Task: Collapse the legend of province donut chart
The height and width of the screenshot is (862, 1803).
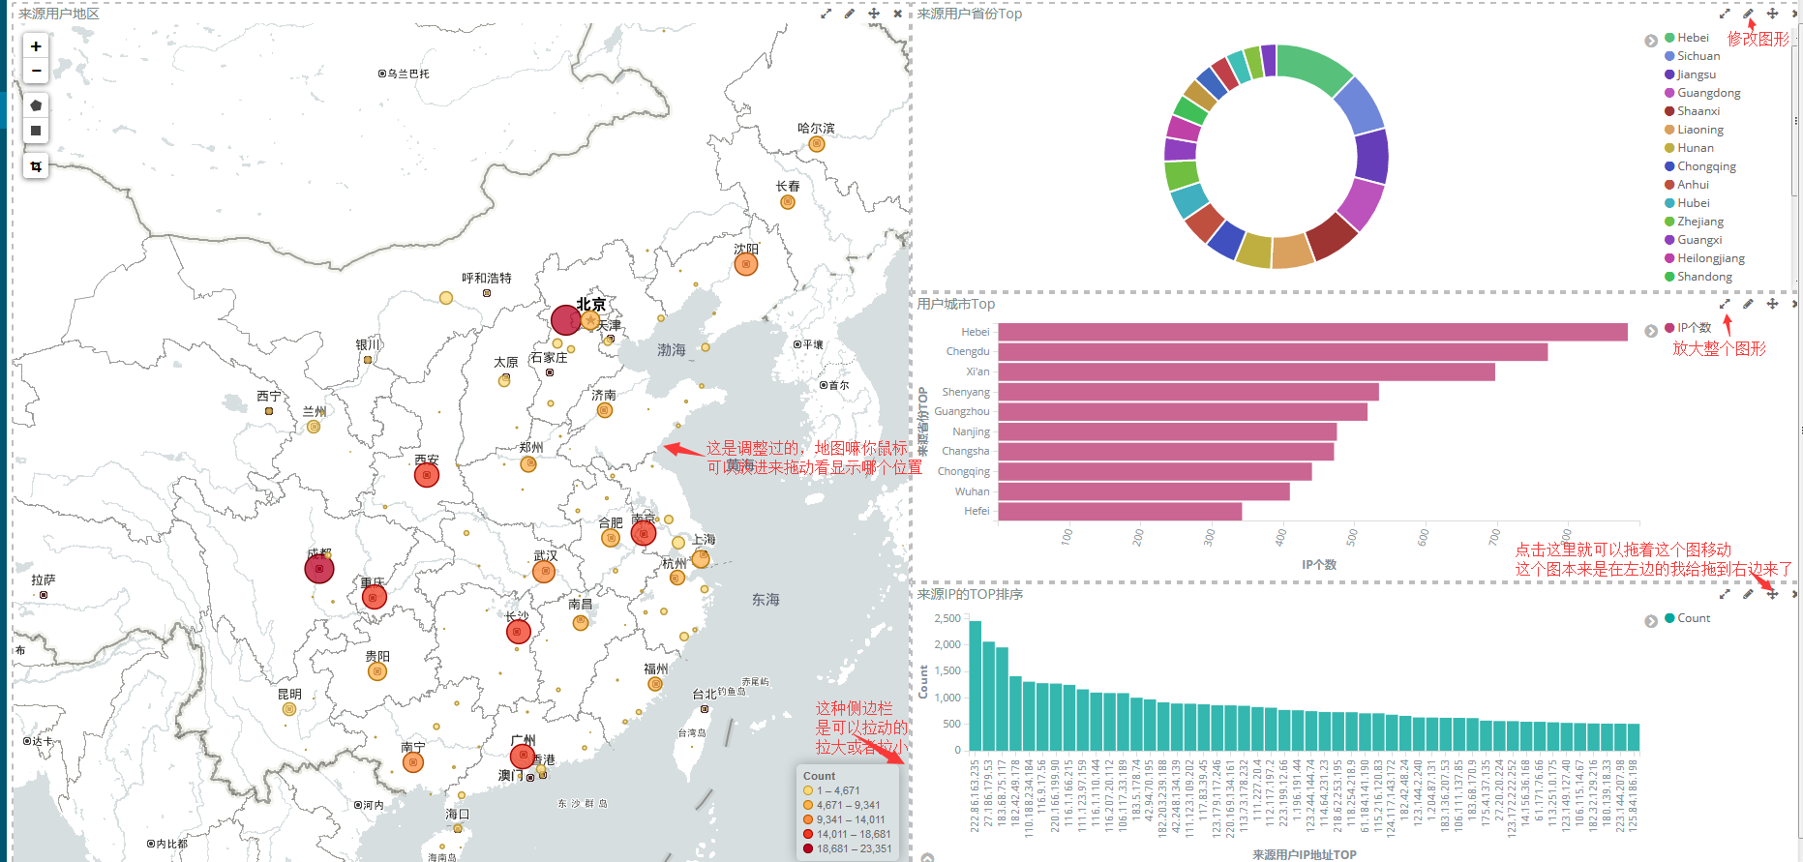Action: click(x=1651, y=41)
